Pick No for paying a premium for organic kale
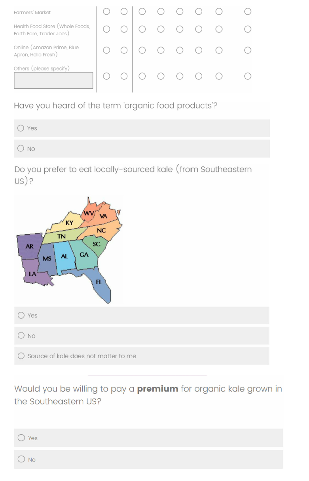The height and width of the screenshot is (481, 309). [22, 460]
